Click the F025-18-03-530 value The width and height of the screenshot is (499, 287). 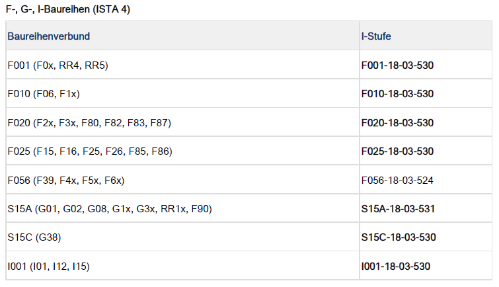pyautogui.click(x=397, y=151)
